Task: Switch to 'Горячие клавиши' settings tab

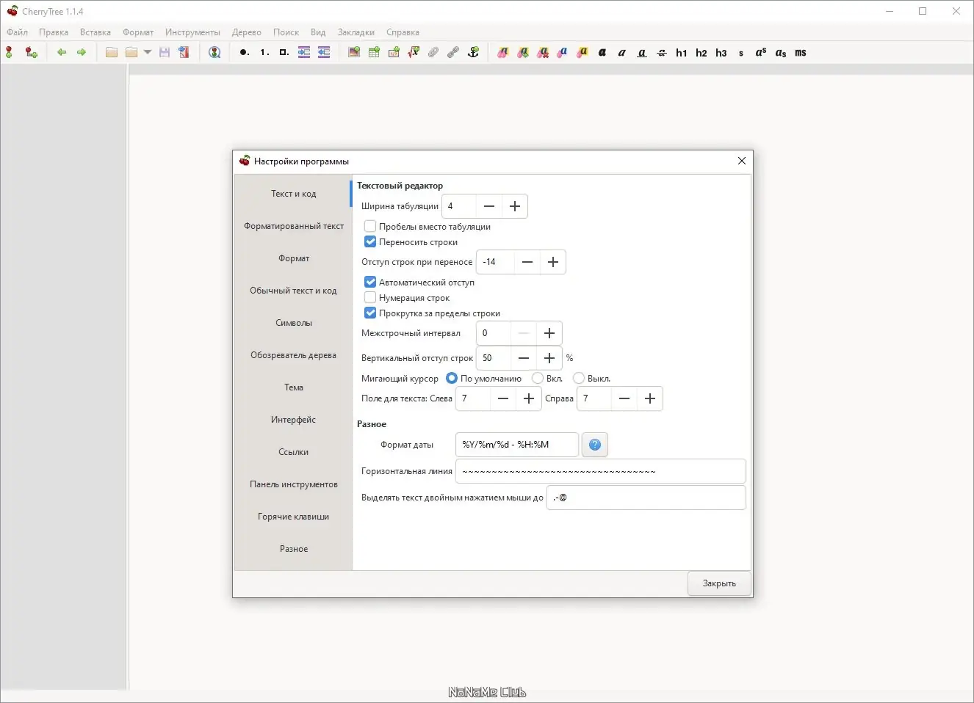Action: 293,517
